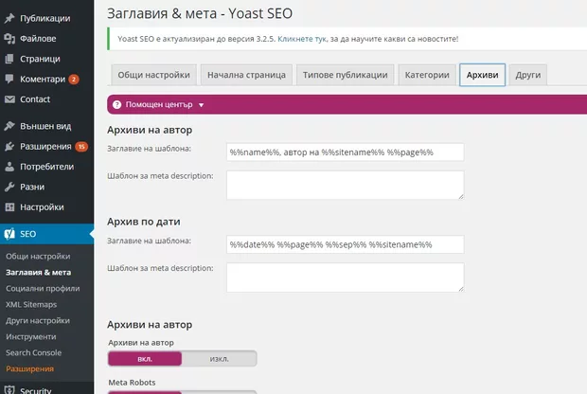
Task: Click the author archive title template field
Action: (345, 152)
